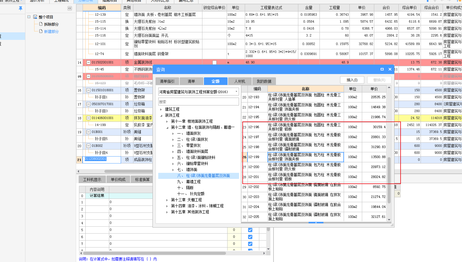Select the 定额 tab
The image size is (462, 262).
pos(215,81)
